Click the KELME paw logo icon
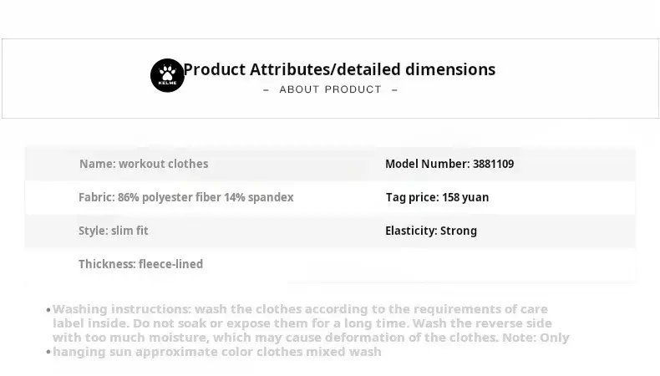 [x=167, y=75]
